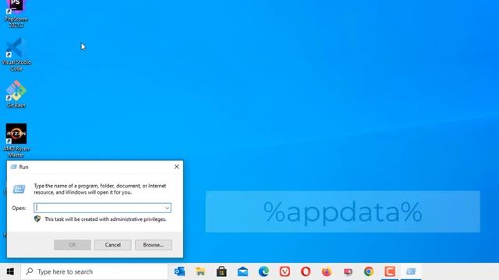Click the greyed OK button

click(73, 245)
